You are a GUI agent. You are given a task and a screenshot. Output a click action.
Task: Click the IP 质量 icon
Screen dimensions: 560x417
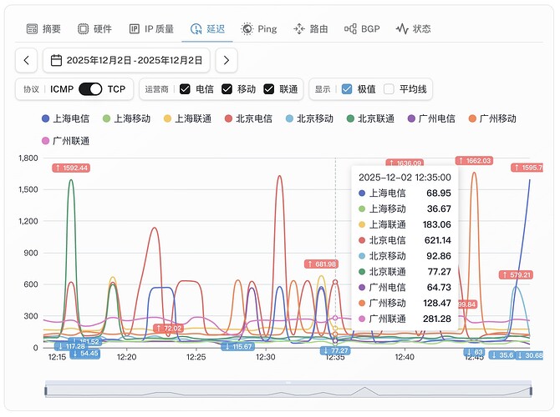[x=135, y=29]
